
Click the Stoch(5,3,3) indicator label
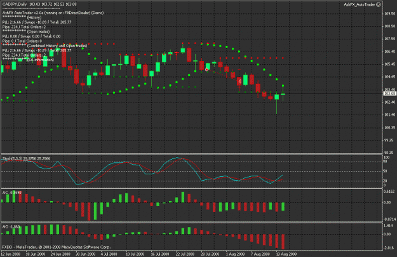(x=26, y=158)
